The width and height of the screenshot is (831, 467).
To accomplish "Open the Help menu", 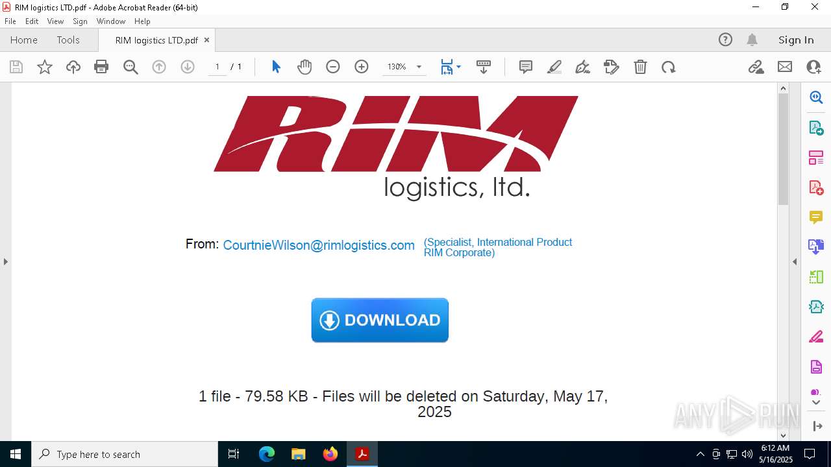I will point(142,21).
